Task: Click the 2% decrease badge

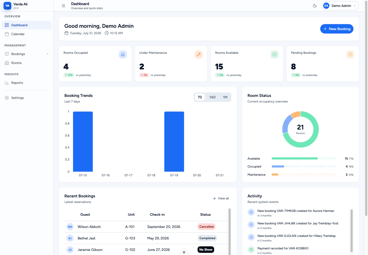Action: pos(144,75)
